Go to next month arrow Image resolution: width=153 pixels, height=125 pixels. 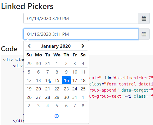pos(83,46)
